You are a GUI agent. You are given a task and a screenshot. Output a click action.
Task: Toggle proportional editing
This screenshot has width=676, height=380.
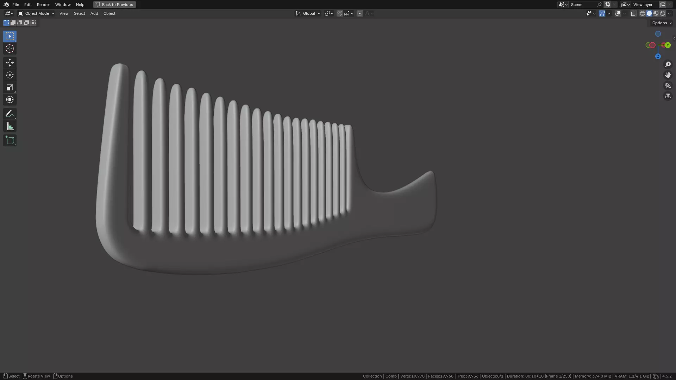[359, 13]
